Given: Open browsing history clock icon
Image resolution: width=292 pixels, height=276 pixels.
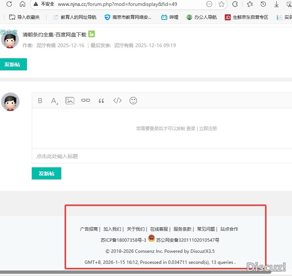Looking at the screenshot, I should tap(263, 4).
